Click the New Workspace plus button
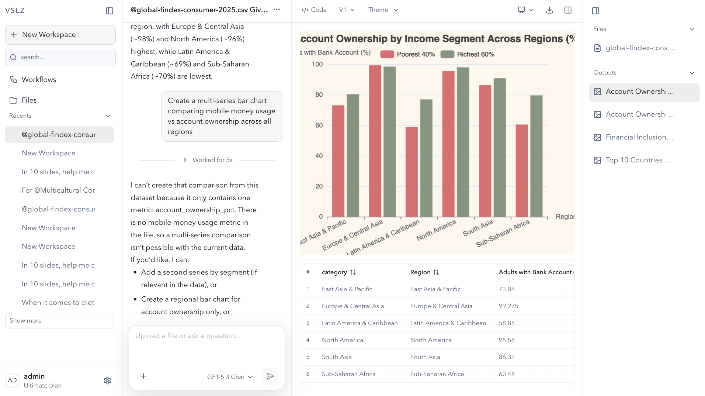The height and width of the screenshot is (396, 705). click(x=60, y=35)
